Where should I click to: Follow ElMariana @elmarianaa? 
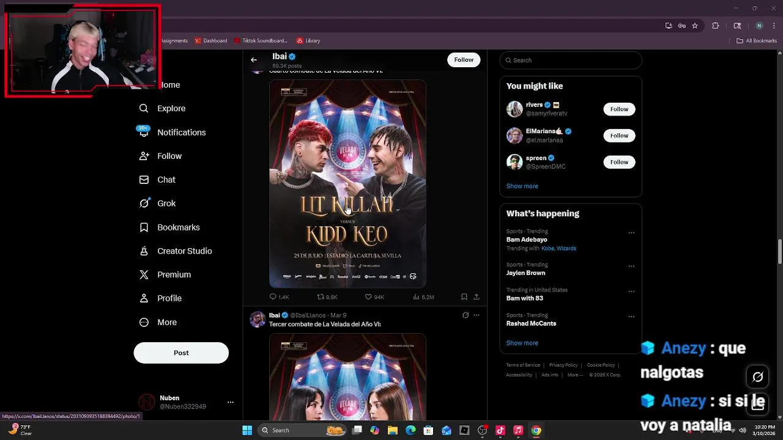coord(619,136)
